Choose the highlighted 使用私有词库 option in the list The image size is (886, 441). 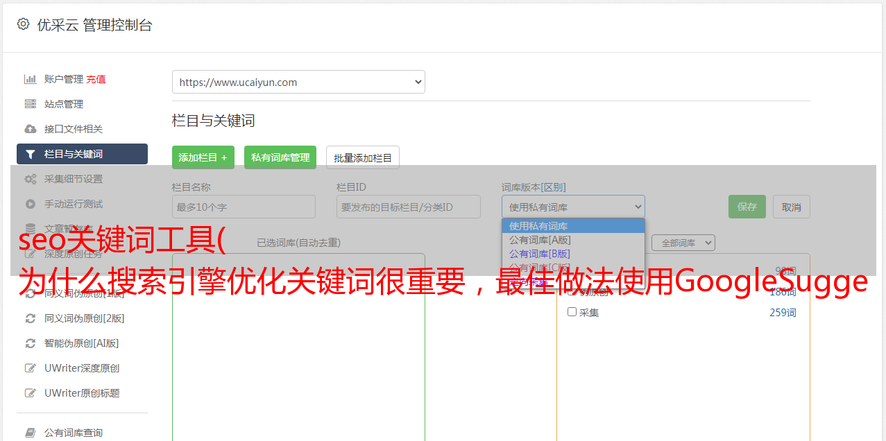click(573, 226)
